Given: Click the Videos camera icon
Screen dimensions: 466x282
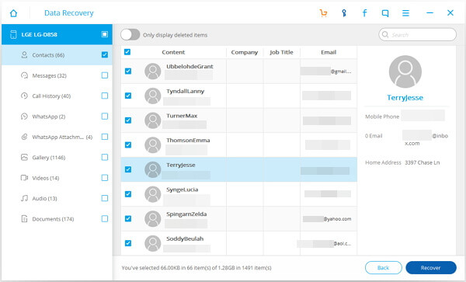Looking at the screenshot, I should tap(24, 178).
